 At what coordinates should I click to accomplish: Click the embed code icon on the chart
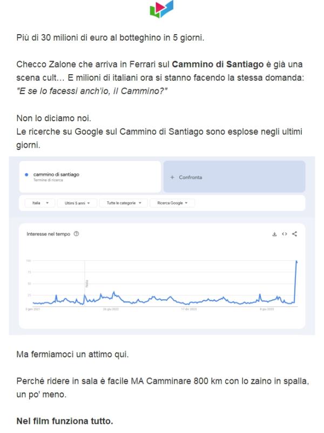pyautogui.click(x=285, y=234)
